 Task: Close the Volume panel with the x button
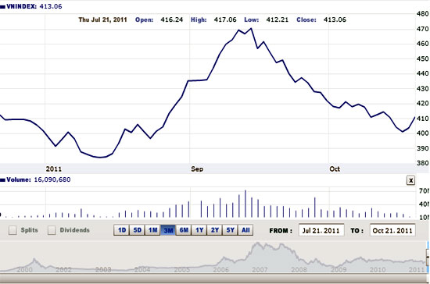coord(410,180)
